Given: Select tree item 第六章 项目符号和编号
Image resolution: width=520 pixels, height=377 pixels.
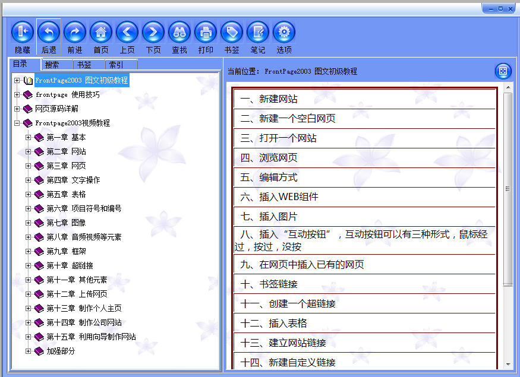Looking at the screenshot, I should pyautogui.click(x=84, y=209).
